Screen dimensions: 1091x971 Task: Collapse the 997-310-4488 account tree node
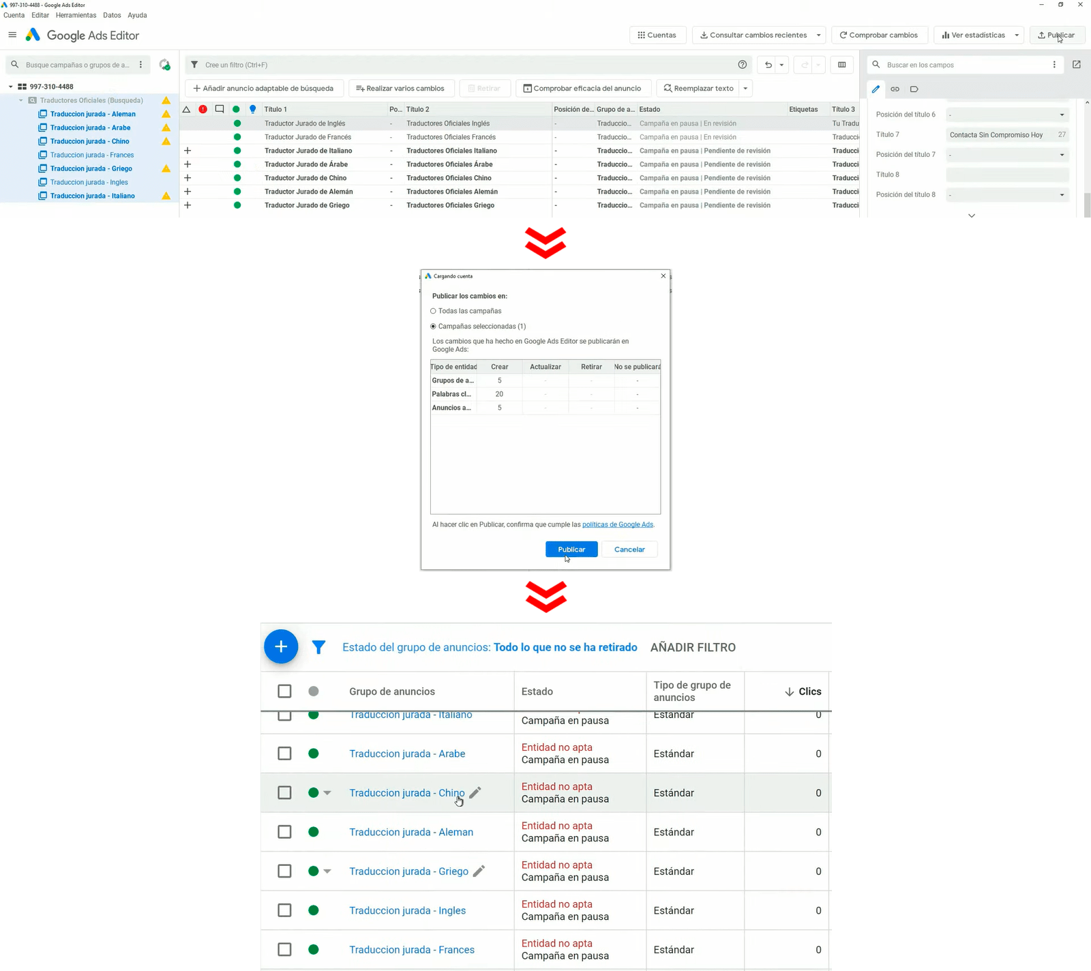[11, 87]
